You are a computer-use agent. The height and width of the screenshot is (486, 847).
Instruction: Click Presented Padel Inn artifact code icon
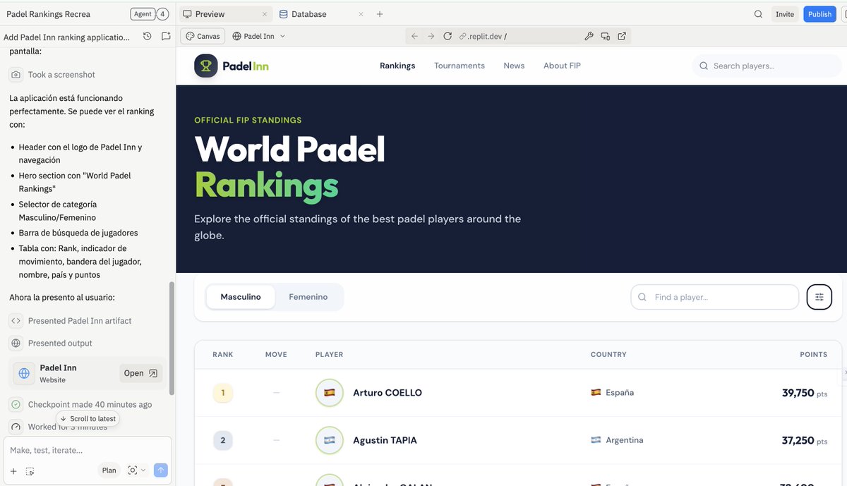coord(16,321)
